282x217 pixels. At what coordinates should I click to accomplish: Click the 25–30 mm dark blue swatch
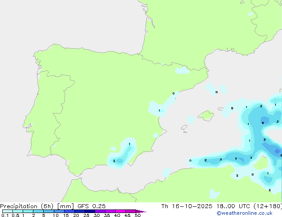click(90, 211)
